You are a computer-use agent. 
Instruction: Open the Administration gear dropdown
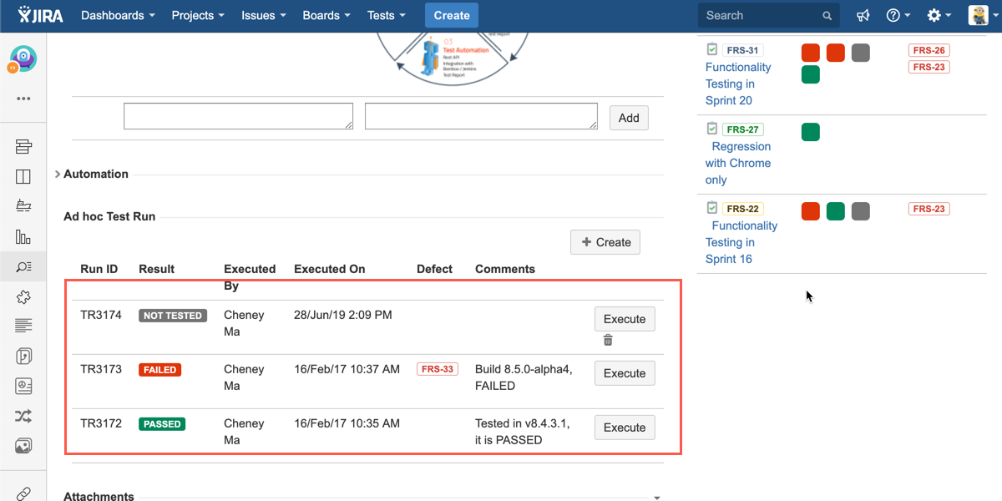click(x=939, y=16)
